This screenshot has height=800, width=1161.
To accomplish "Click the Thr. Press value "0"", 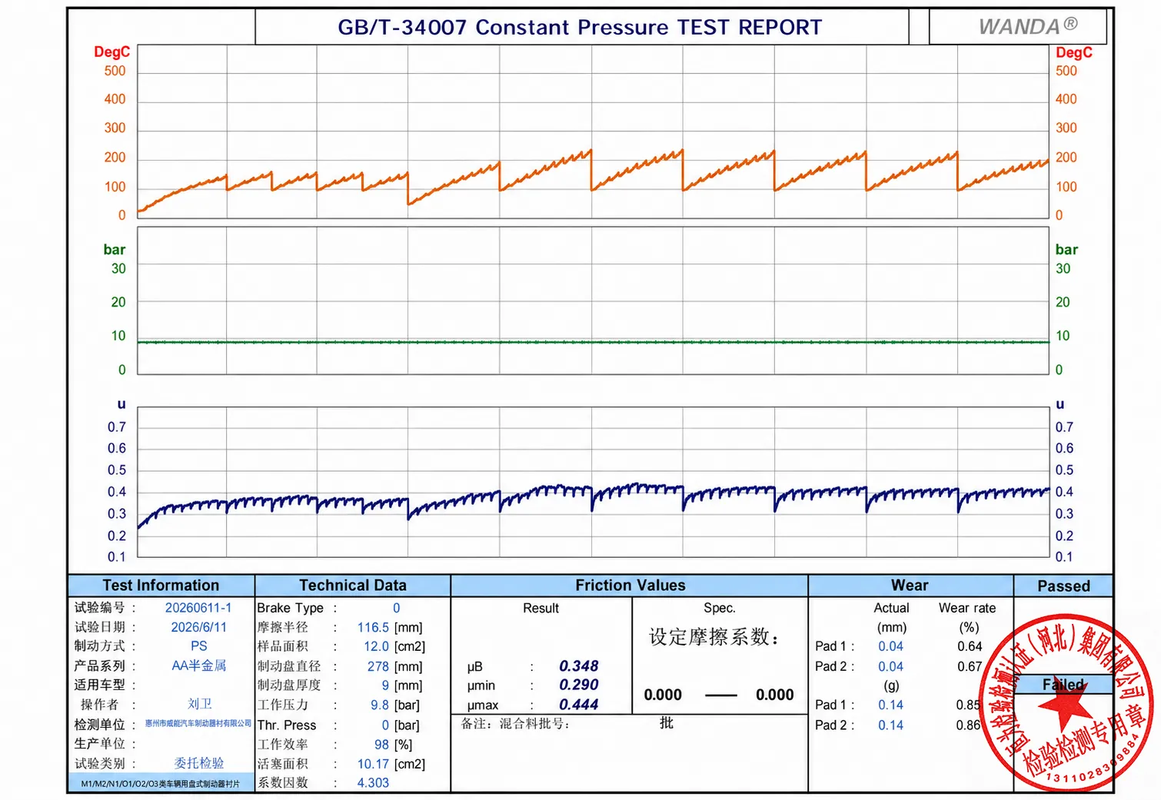I will [x=385, y=725].
